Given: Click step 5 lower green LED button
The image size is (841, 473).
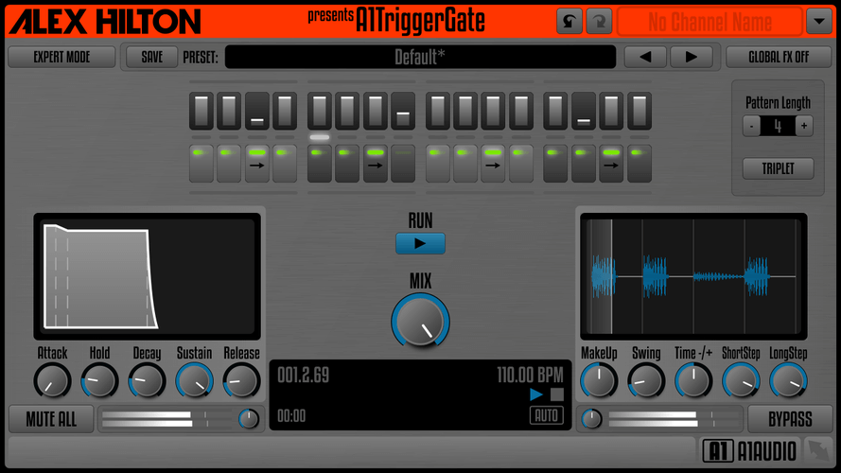Looking at the screenshot, I should tap(319, 164).
